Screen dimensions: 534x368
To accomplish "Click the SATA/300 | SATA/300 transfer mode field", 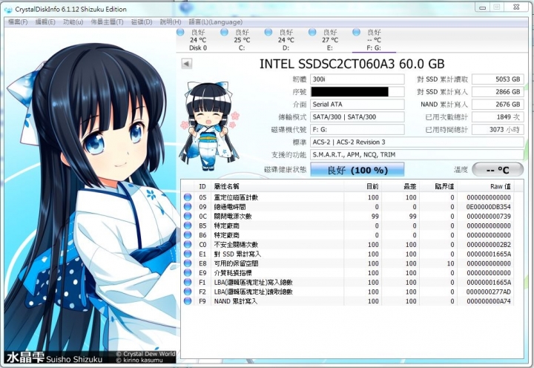I will pos(357,117).
